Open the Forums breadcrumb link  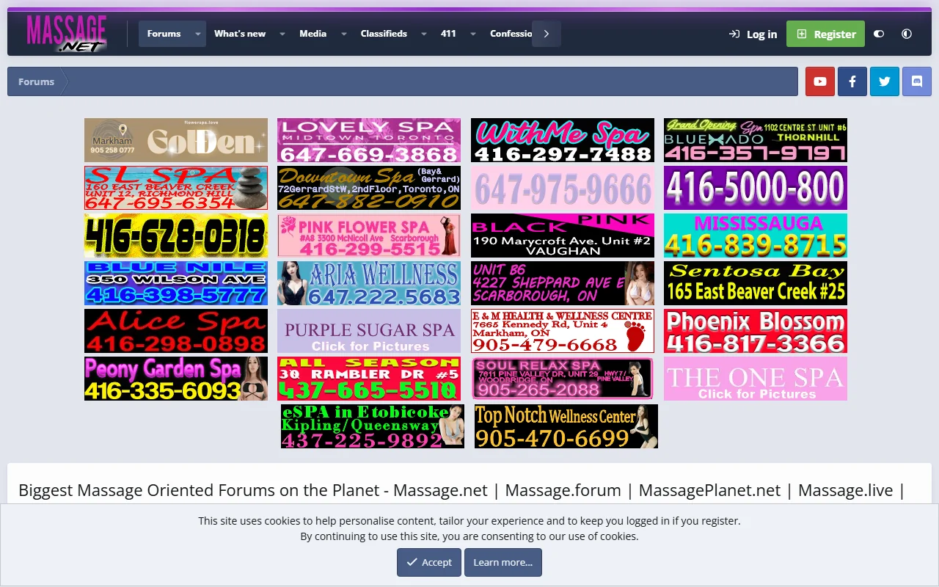35,81
